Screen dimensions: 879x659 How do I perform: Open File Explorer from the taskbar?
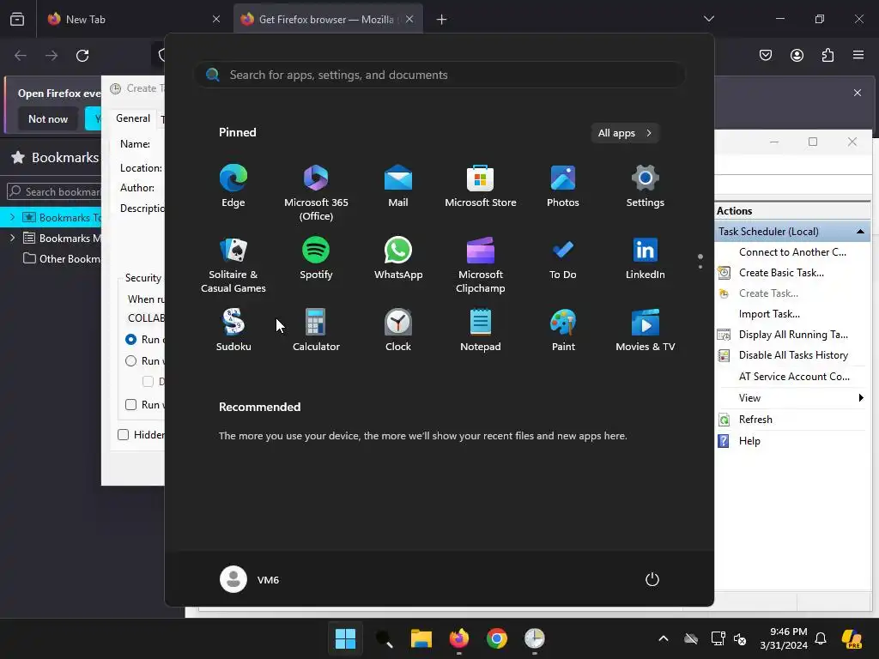(x=421, y=638)
